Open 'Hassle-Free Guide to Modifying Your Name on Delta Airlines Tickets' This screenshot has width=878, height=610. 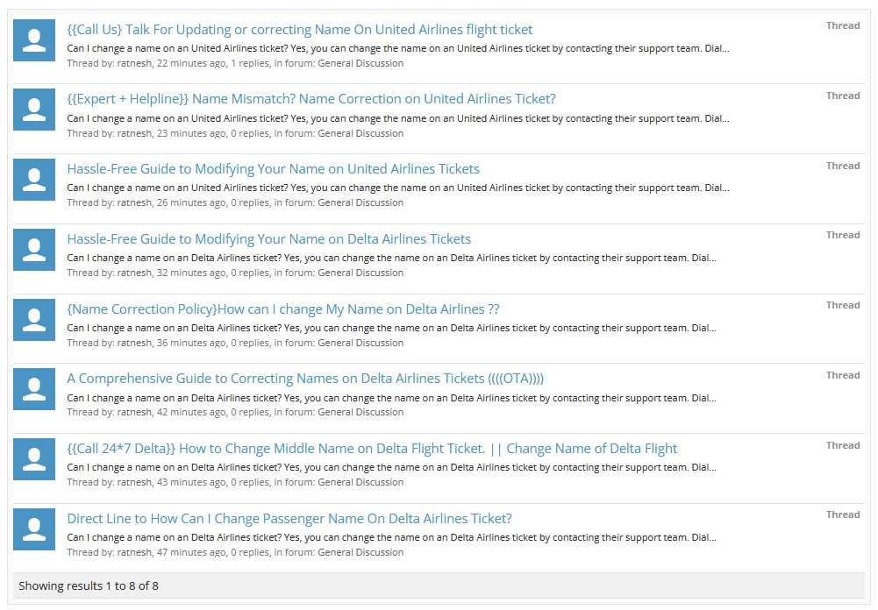(268, 239)
